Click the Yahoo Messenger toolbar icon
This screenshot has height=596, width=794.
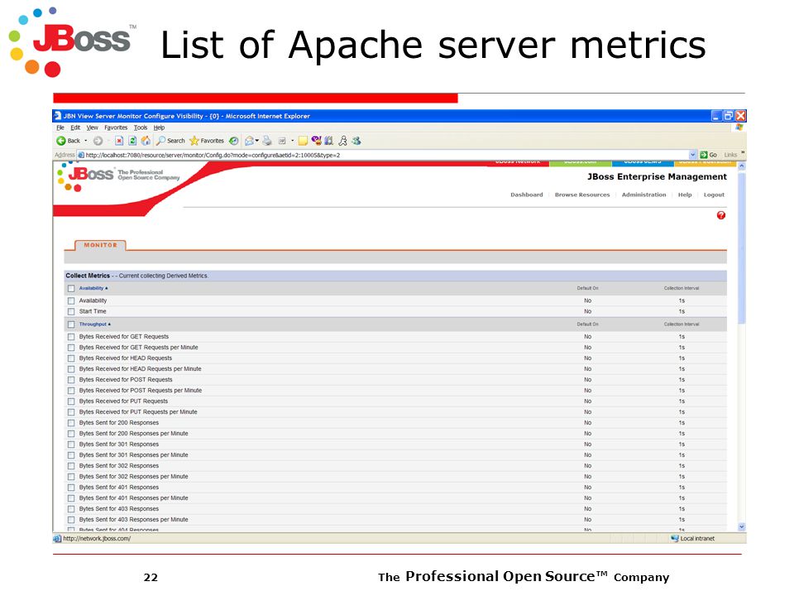[317, 141]
